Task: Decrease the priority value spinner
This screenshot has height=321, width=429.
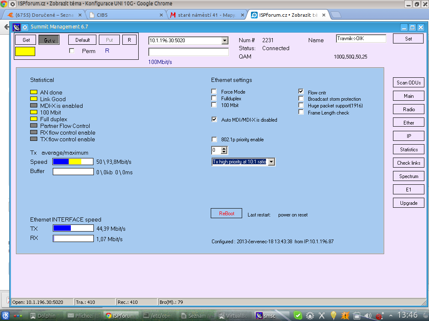Action: click(x=224, y=152)
